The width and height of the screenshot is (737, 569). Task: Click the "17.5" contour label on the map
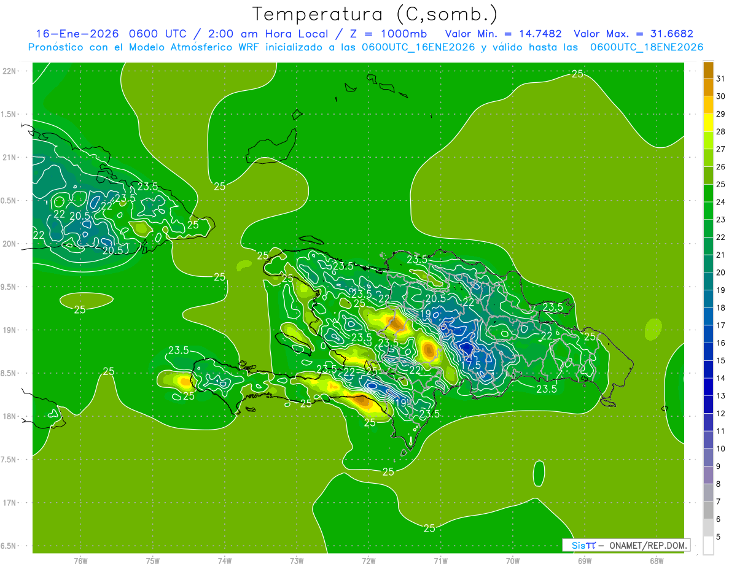(x=470, y=365)
